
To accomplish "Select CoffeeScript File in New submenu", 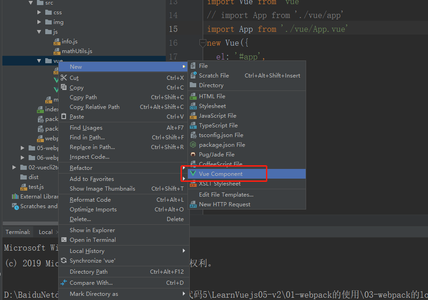I will 247,164.
